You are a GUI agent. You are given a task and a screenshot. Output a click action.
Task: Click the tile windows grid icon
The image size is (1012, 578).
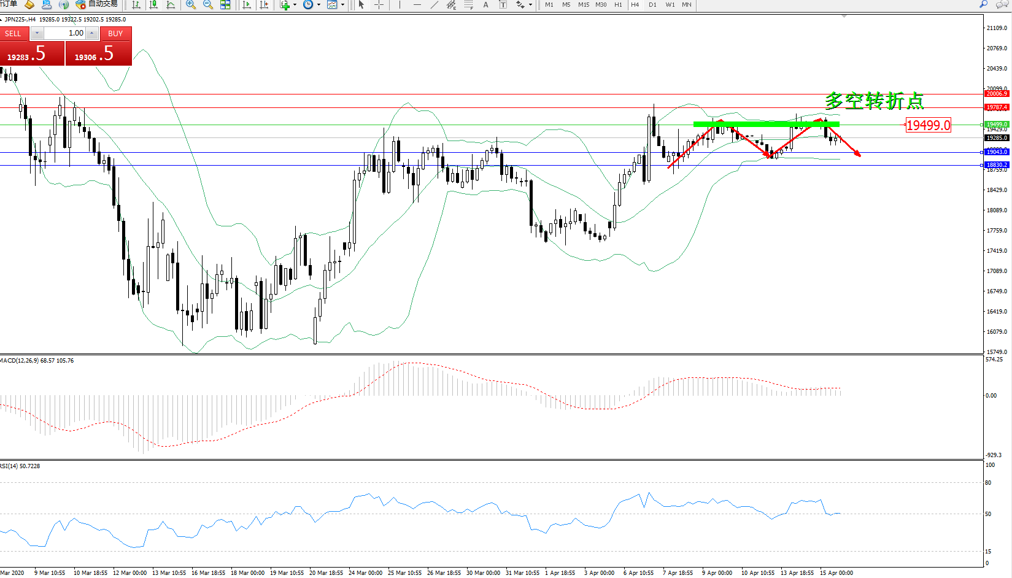point(225,5)
